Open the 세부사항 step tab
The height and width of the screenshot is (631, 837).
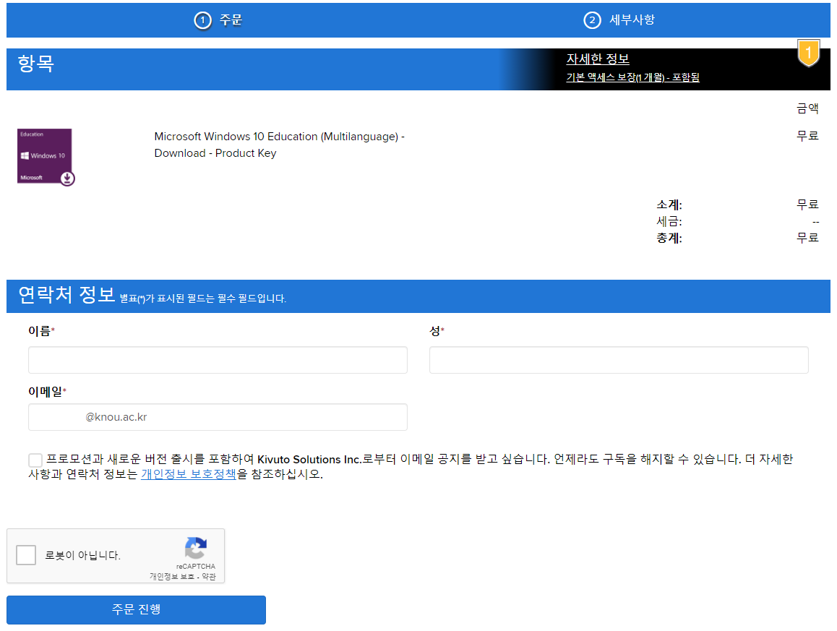point(619,20)
